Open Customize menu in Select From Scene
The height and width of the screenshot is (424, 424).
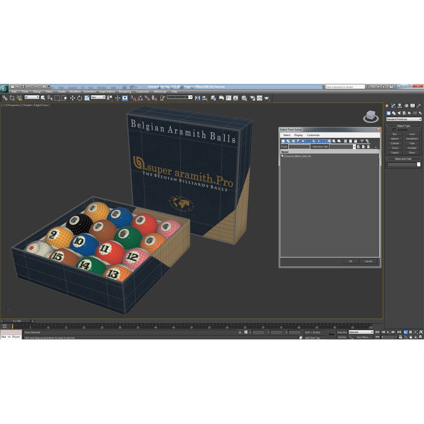click(313, 135)
